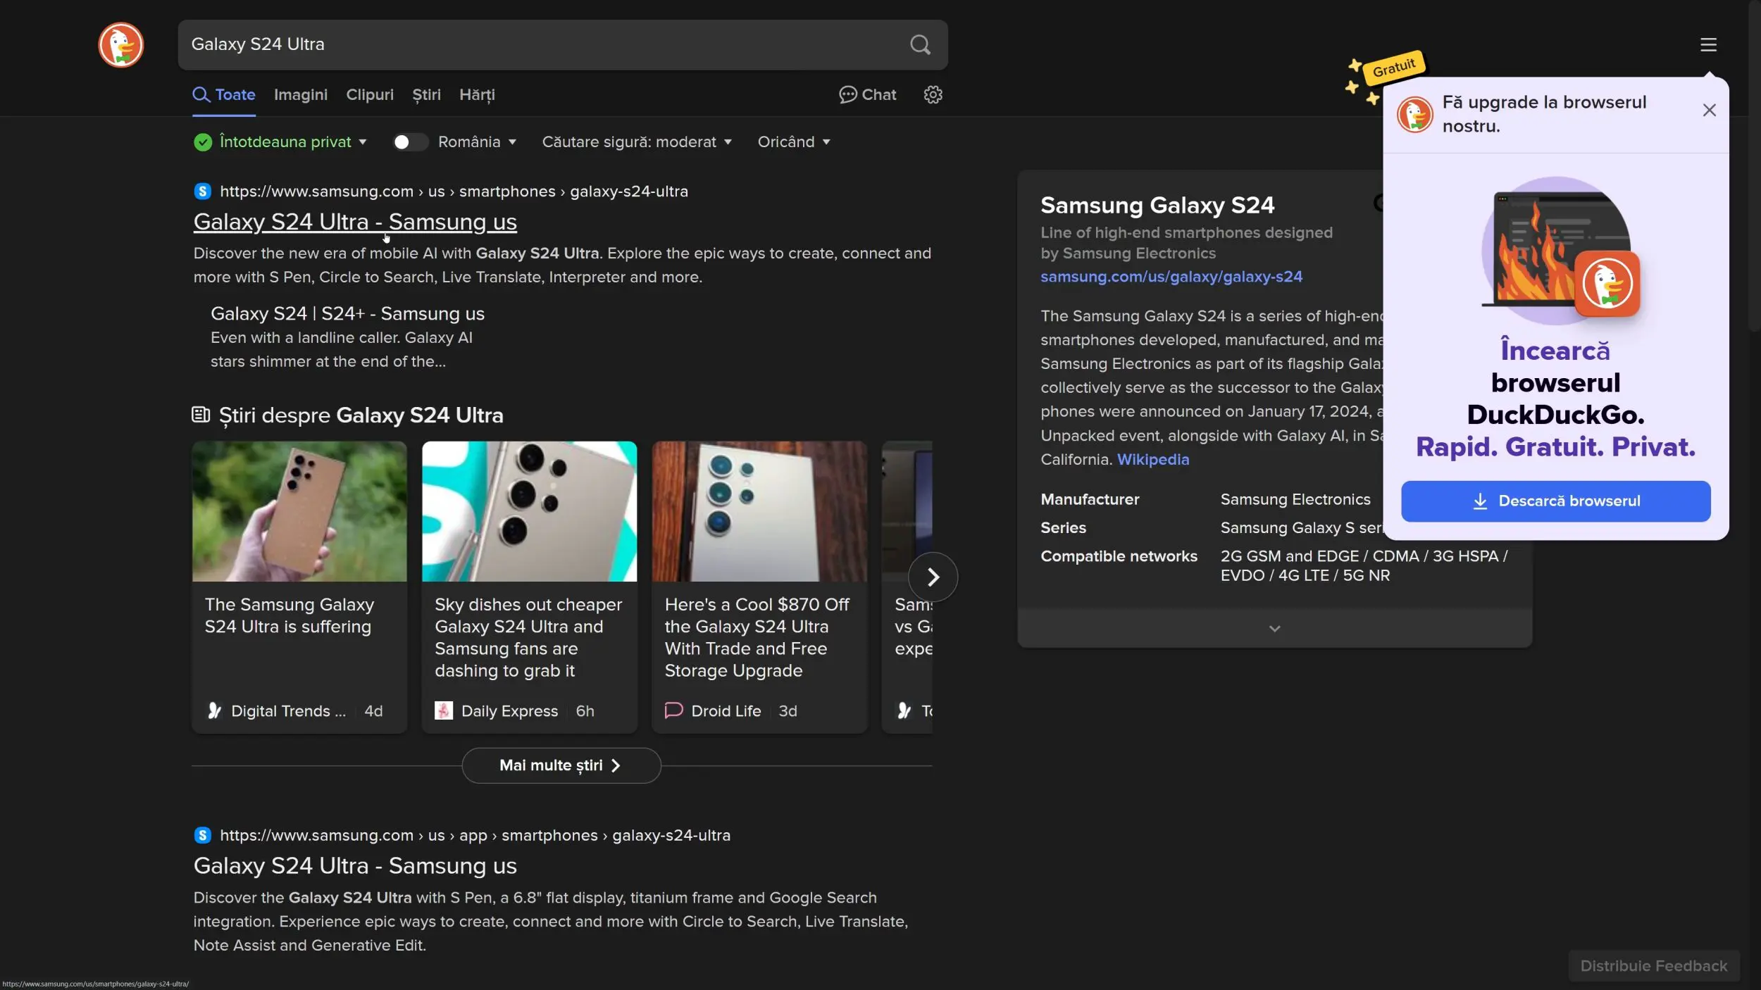Click the Distribuie Feedback button

pyautogui.click(x=1653, y=965)
